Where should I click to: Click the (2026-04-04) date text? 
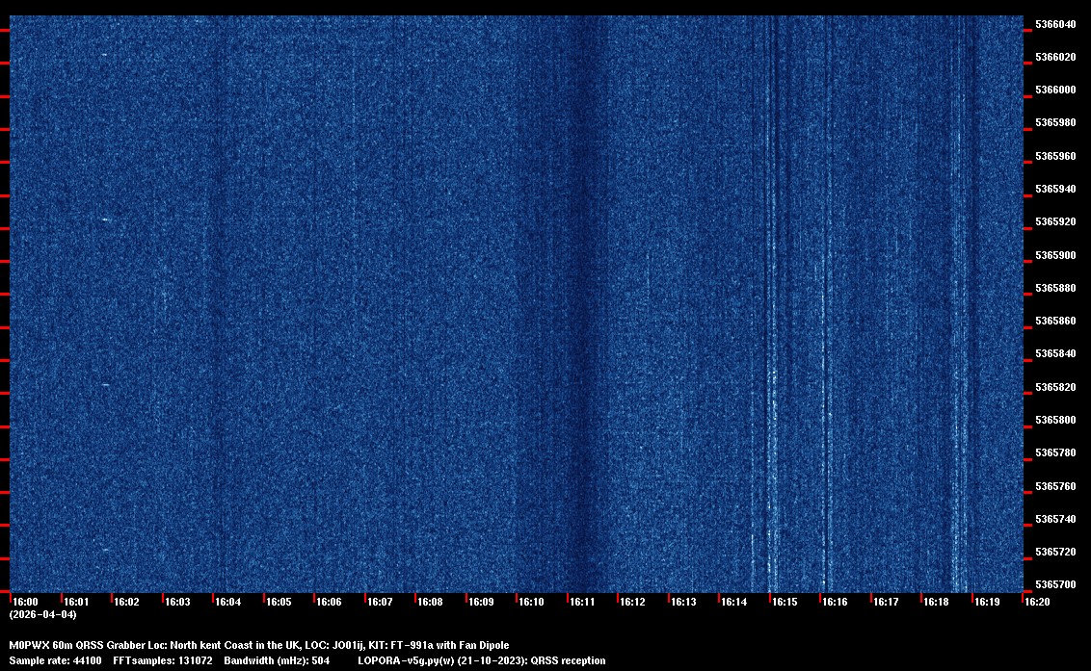click(x=42, y=614)
